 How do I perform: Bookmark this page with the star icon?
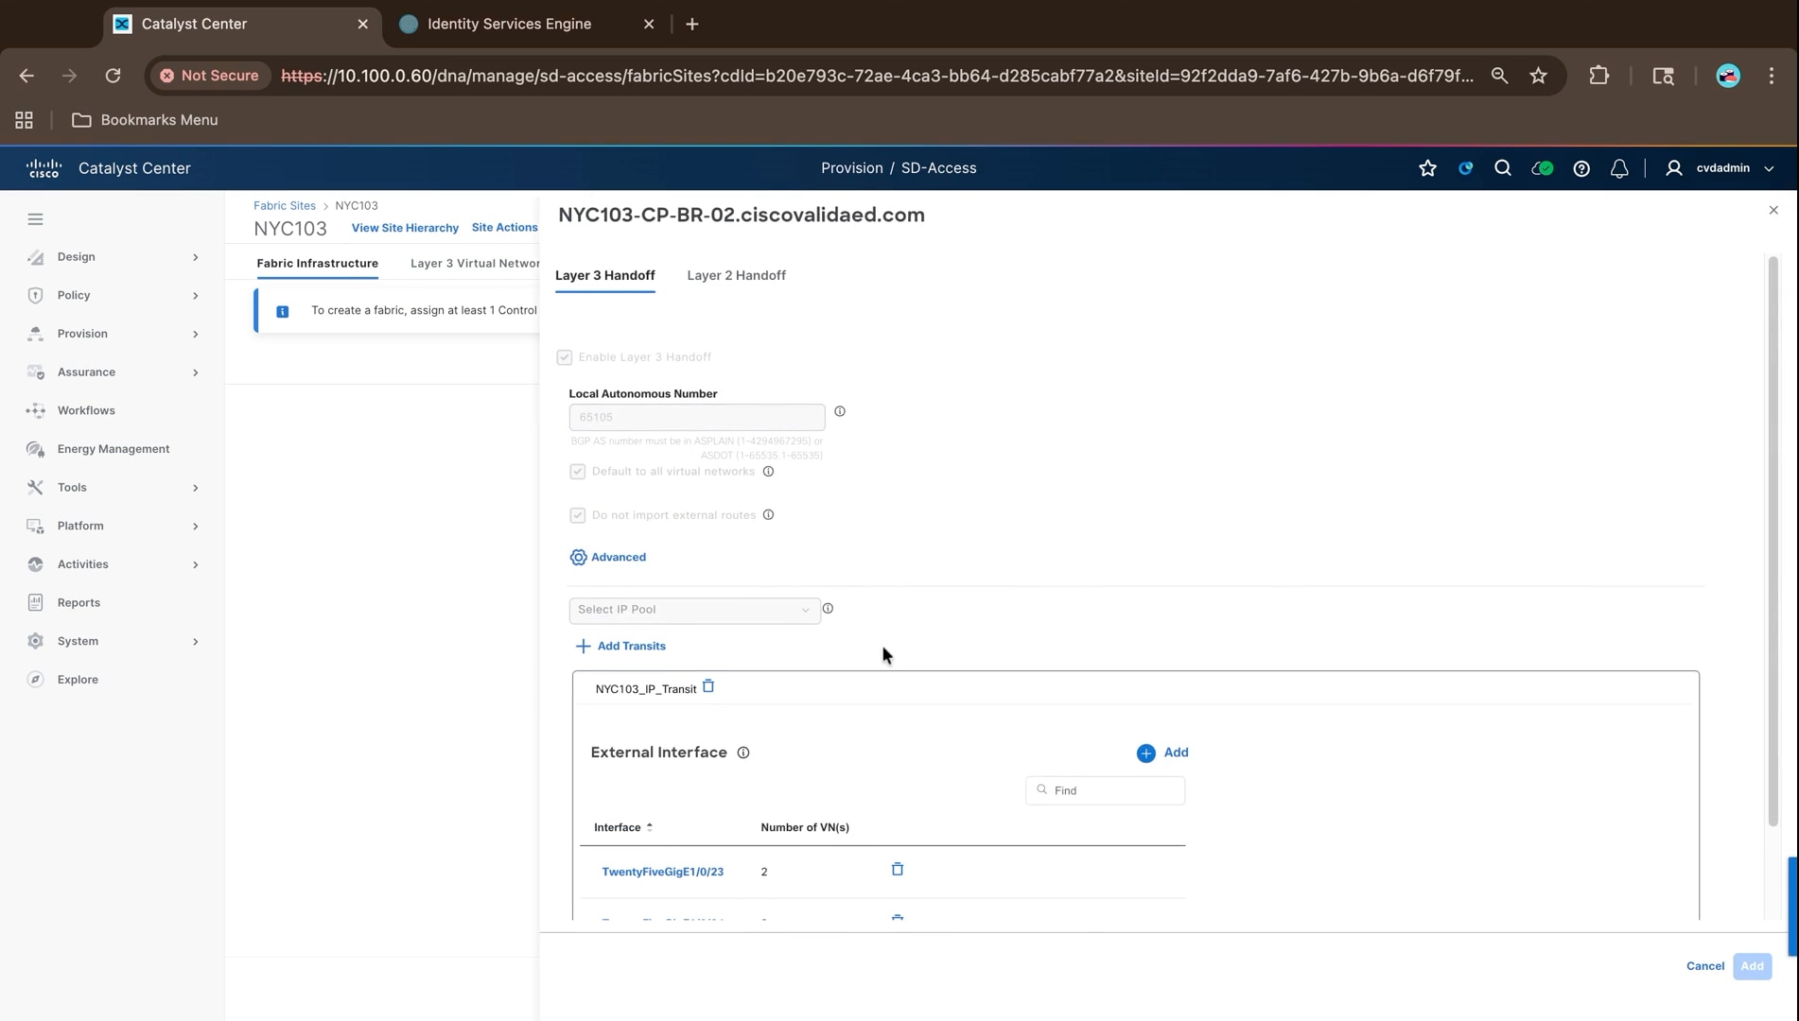[1539, 76]
